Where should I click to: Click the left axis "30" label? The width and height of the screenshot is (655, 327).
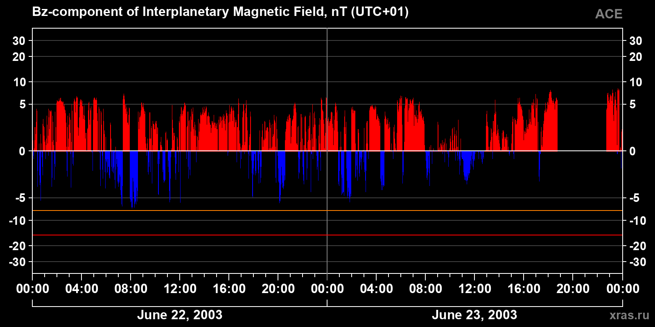pyautogui.click(x=19, y=41)
